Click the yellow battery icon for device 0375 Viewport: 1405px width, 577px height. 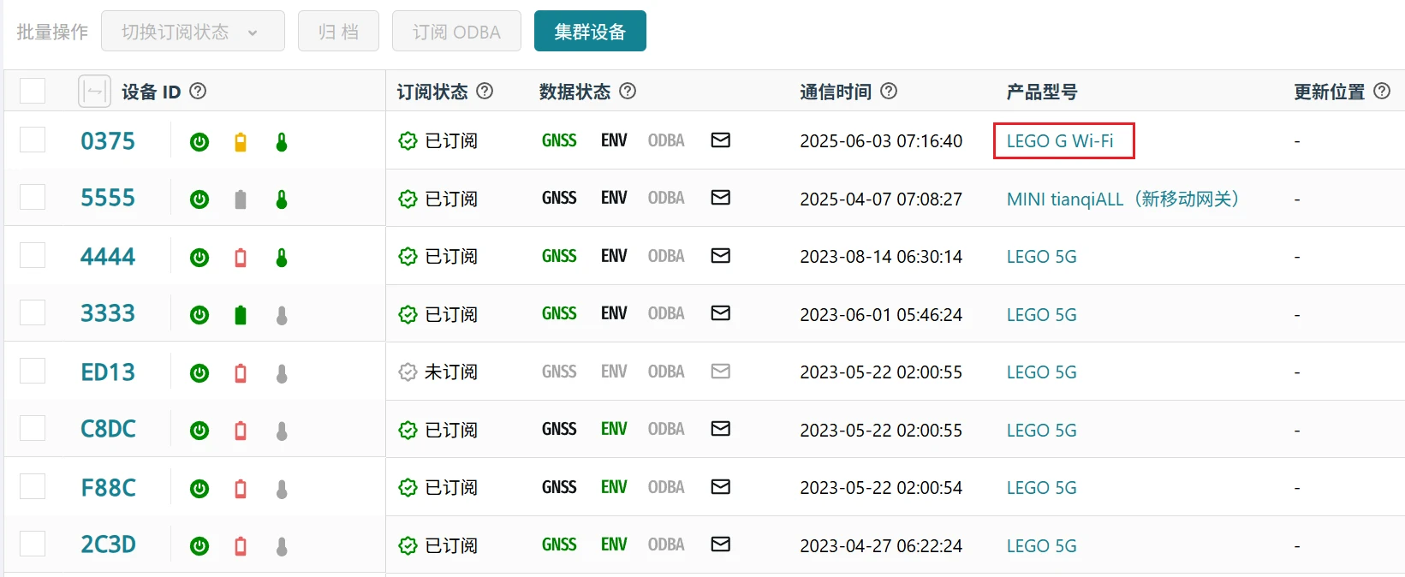point(241,142)
